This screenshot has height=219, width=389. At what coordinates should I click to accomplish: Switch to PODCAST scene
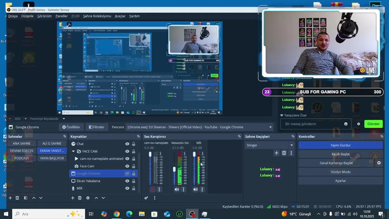click(22, 158)
